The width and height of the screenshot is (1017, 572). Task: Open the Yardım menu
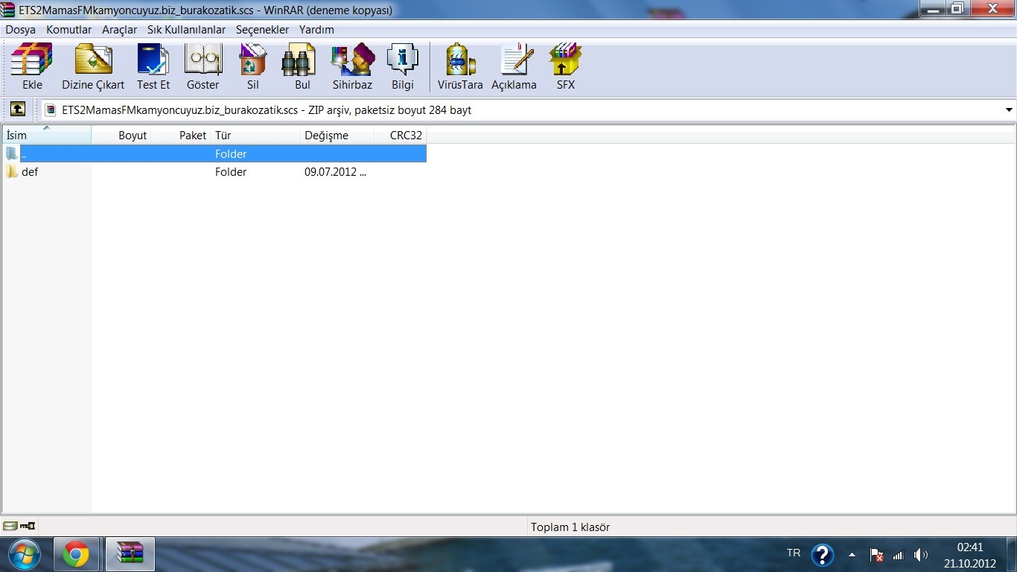tap(316, 30)
